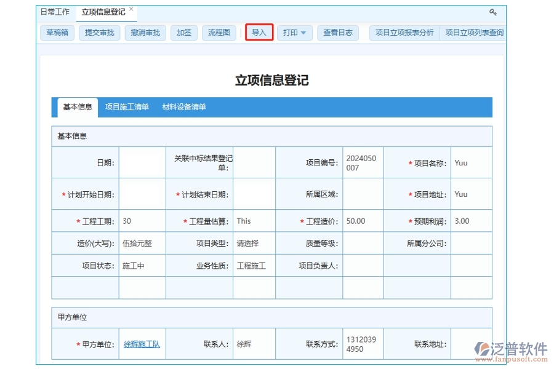Cancel approval with 撤消审批
554x369 pixels.
click(x=145, y=33)
